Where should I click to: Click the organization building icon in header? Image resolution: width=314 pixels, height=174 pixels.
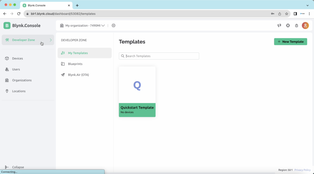tap(62, 26)
